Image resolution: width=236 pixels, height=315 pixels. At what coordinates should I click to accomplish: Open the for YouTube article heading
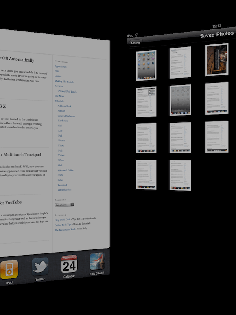11,202
